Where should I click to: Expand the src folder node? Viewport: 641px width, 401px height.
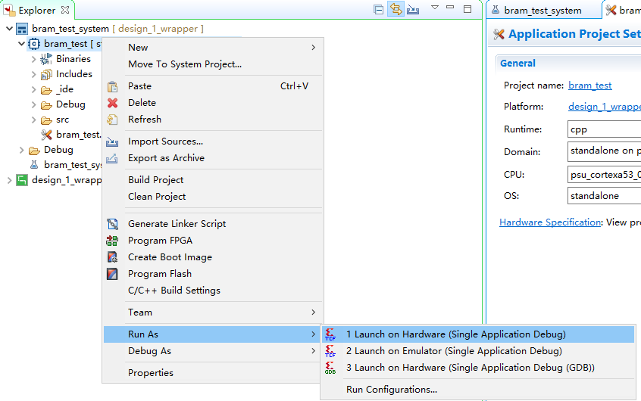click(x=34, y=120)
